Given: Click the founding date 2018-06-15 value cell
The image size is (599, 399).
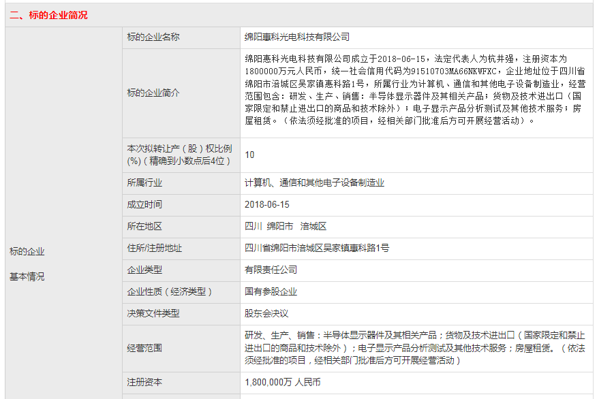Looking at the screenshot, I should click(x=416, y=205).
